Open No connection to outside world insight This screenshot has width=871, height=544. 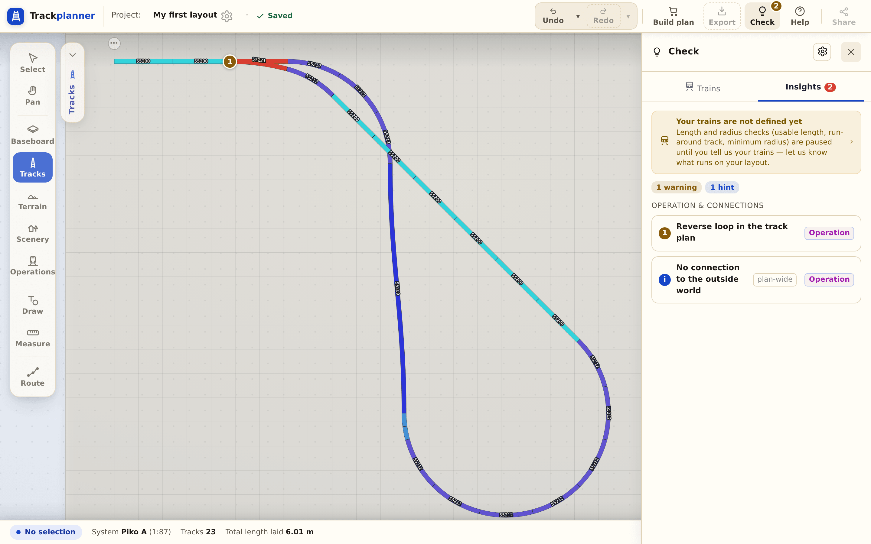coord(756,280)
